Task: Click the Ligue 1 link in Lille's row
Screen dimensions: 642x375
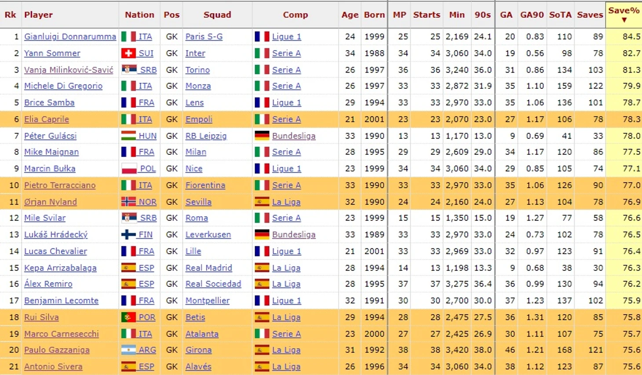Action: pos(287,251)
